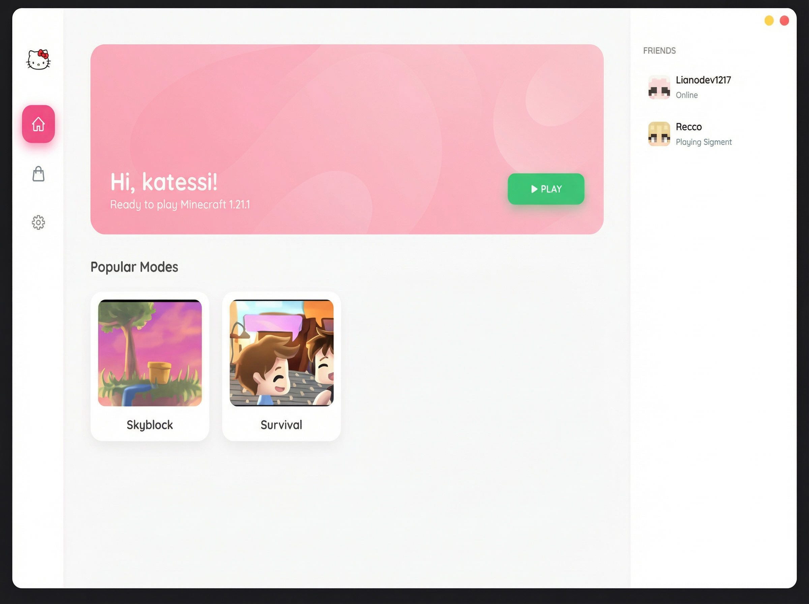Image resolution: width=809 pixels, height=604 pixels.
Task: Click the pink welcome banner background
Action: point(347,91)
